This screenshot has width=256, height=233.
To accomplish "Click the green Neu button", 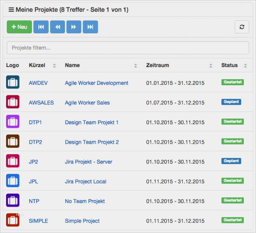I will (19, 27).
